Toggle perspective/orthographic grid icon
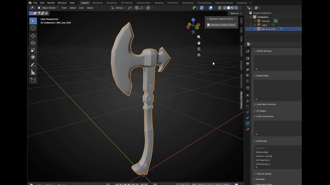This screenshot has width=330, height=185. [199, 55]
